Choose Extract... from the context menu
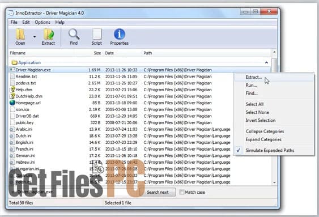The image size is (319, 217). point(274,77)
